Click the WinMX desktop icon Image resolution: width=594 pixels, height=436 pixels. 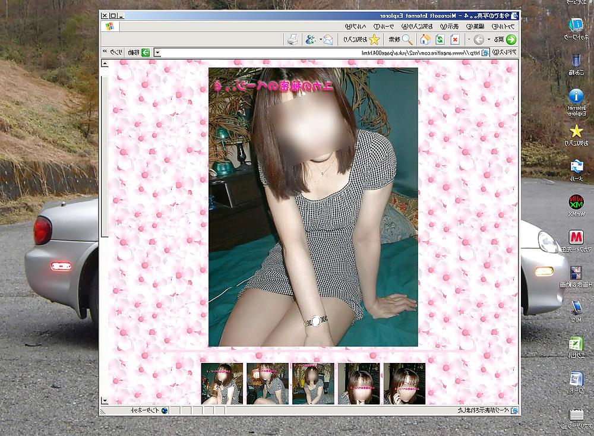[x=576, y=202]
